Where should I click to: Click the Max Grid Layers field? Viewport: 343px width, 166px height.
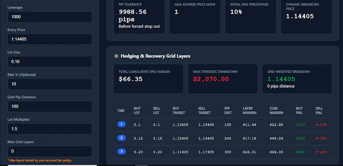point(50,151)
